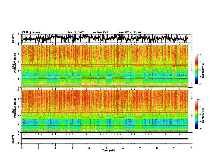Click the ch.2 spectrogram color scale bar
Viewport: 215px width, 166px height.
pos(196,114)
